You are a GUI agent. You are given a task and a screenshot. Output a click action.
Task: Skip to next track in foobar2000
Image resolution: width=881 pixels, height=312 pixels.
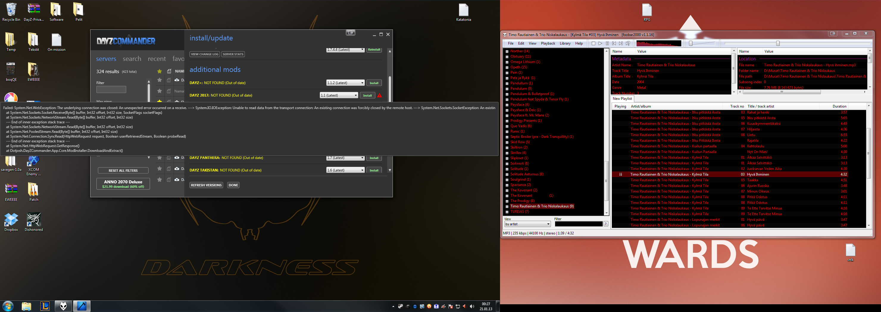click(x=621, y=43)
